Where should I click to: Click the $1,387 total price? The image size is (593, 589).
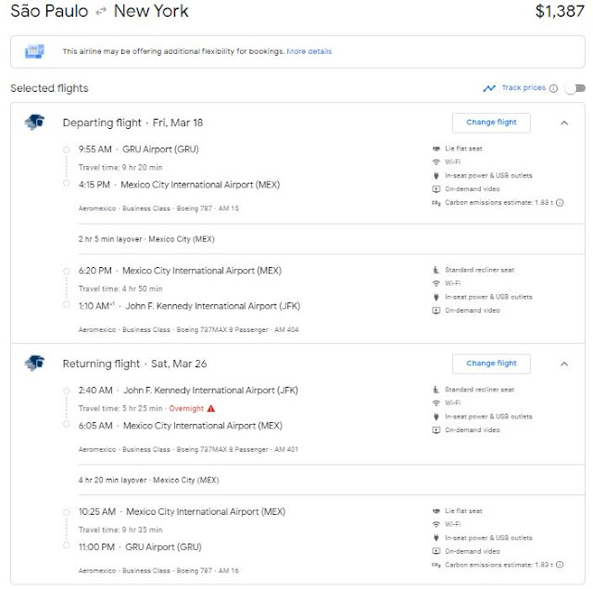coord(560,11)
